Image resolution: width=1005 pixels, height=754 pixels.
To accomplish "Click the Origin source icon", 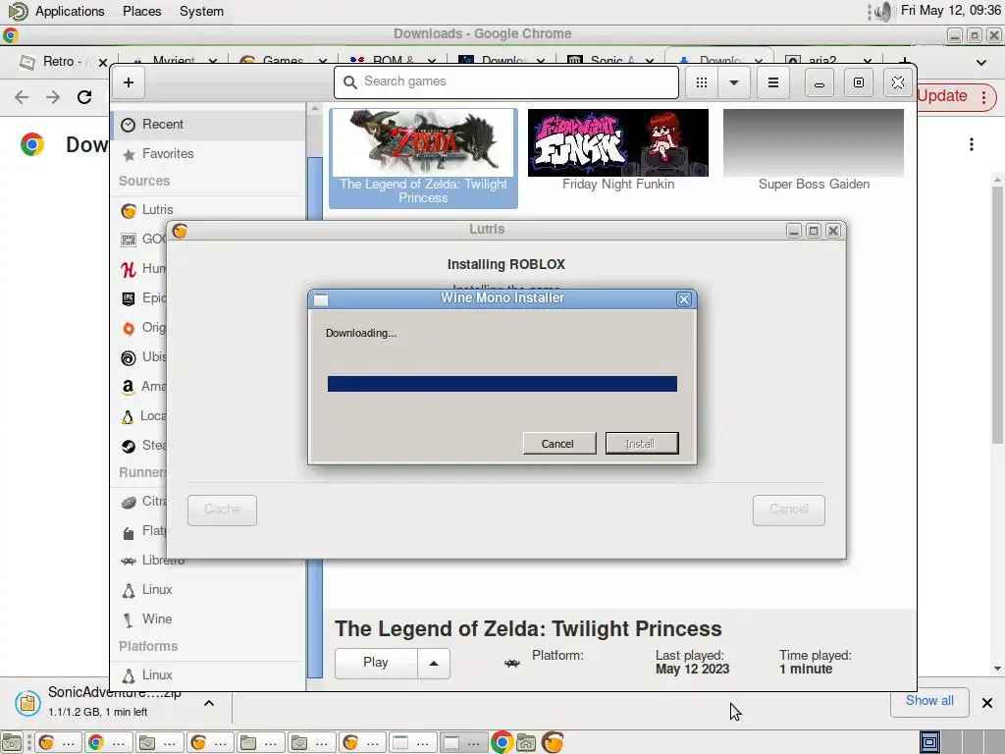I will click(x=129, y=328).
